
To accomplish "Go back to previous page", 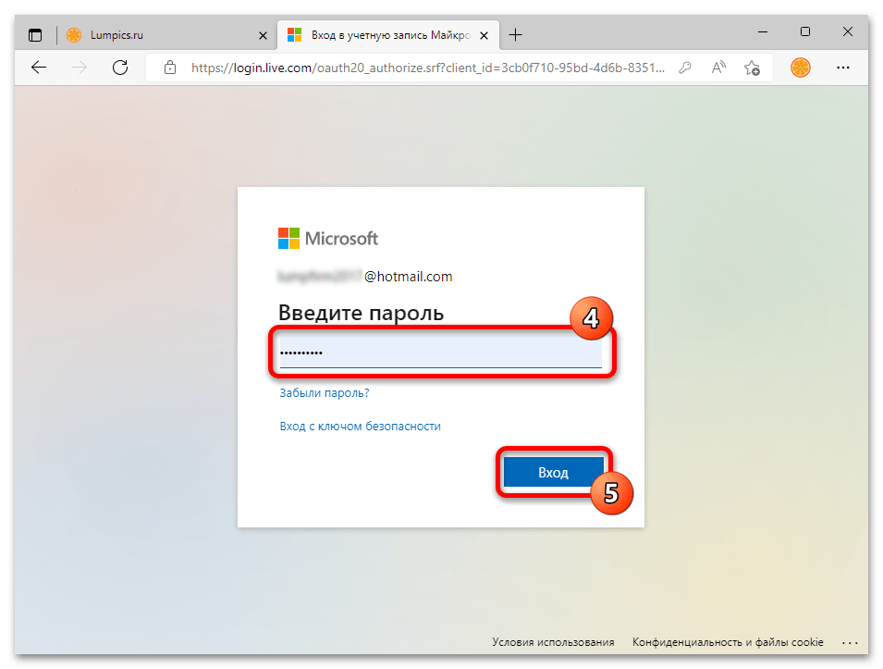I will pos(39,68).
